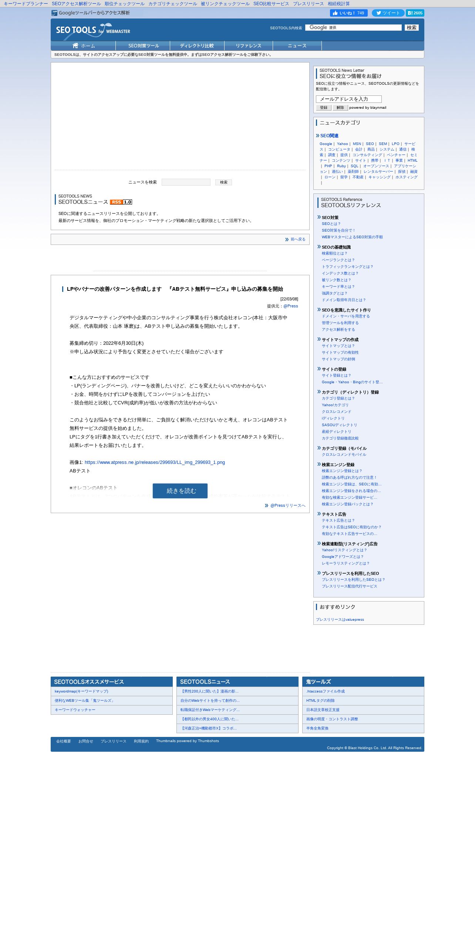Click the 前へ戻る link
Screen dimensions: 475x950
point(298,239)
